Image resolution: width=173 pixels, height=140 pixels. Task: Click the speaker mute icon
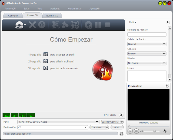141,131
